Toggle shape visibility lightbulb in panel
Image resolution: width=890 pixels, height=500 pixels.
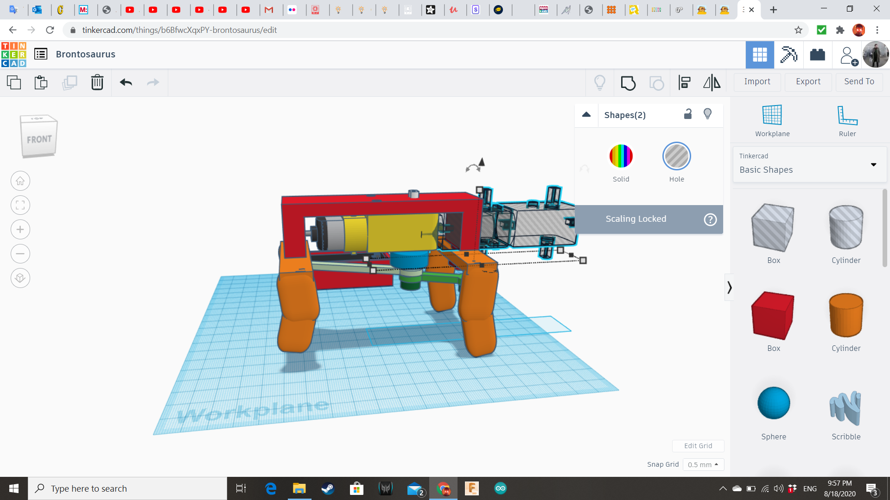coord(707,114)
